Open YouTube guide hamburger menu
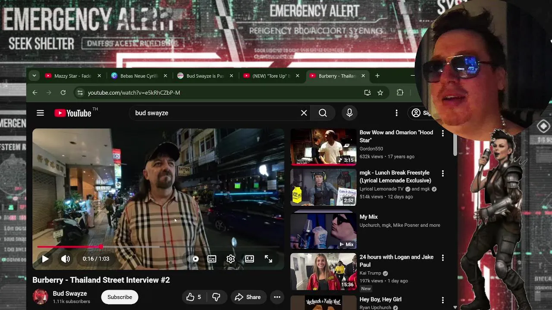552x310 pixels. click(x=40, y=113)
